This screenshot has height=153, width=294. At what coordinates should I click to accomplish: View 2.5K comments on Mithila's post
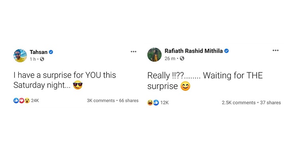coord(239,103)
